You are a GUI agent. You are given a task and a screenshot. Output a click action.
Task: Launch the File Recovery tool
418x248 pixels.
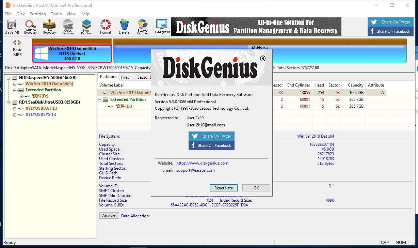(49, 27)
